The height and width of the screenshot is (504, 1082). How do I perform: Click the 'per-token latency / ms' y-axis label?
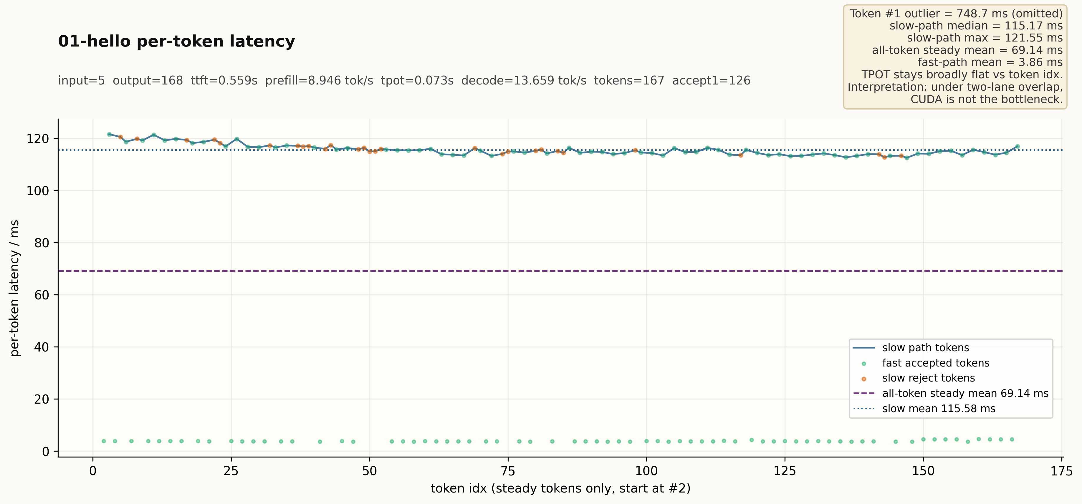pos(15,288)
